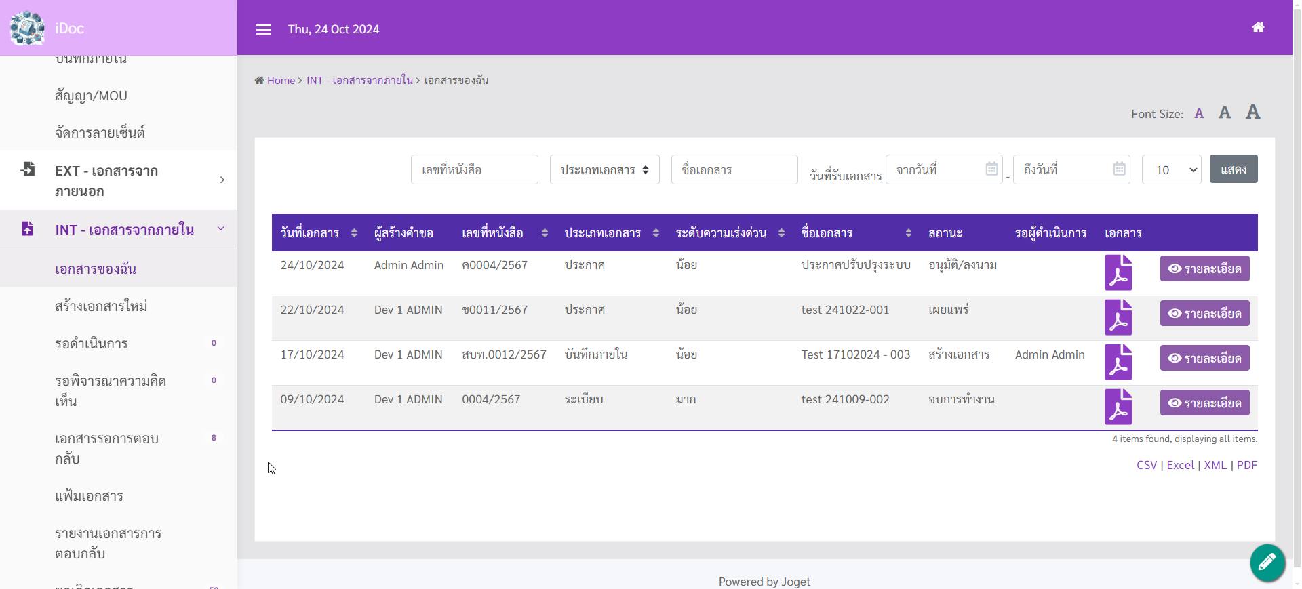Open แฟ้มเอกสาร in sidebar
Viewport: 1302px width, 589px height.
pyautogui.click(x=119, y=495)
